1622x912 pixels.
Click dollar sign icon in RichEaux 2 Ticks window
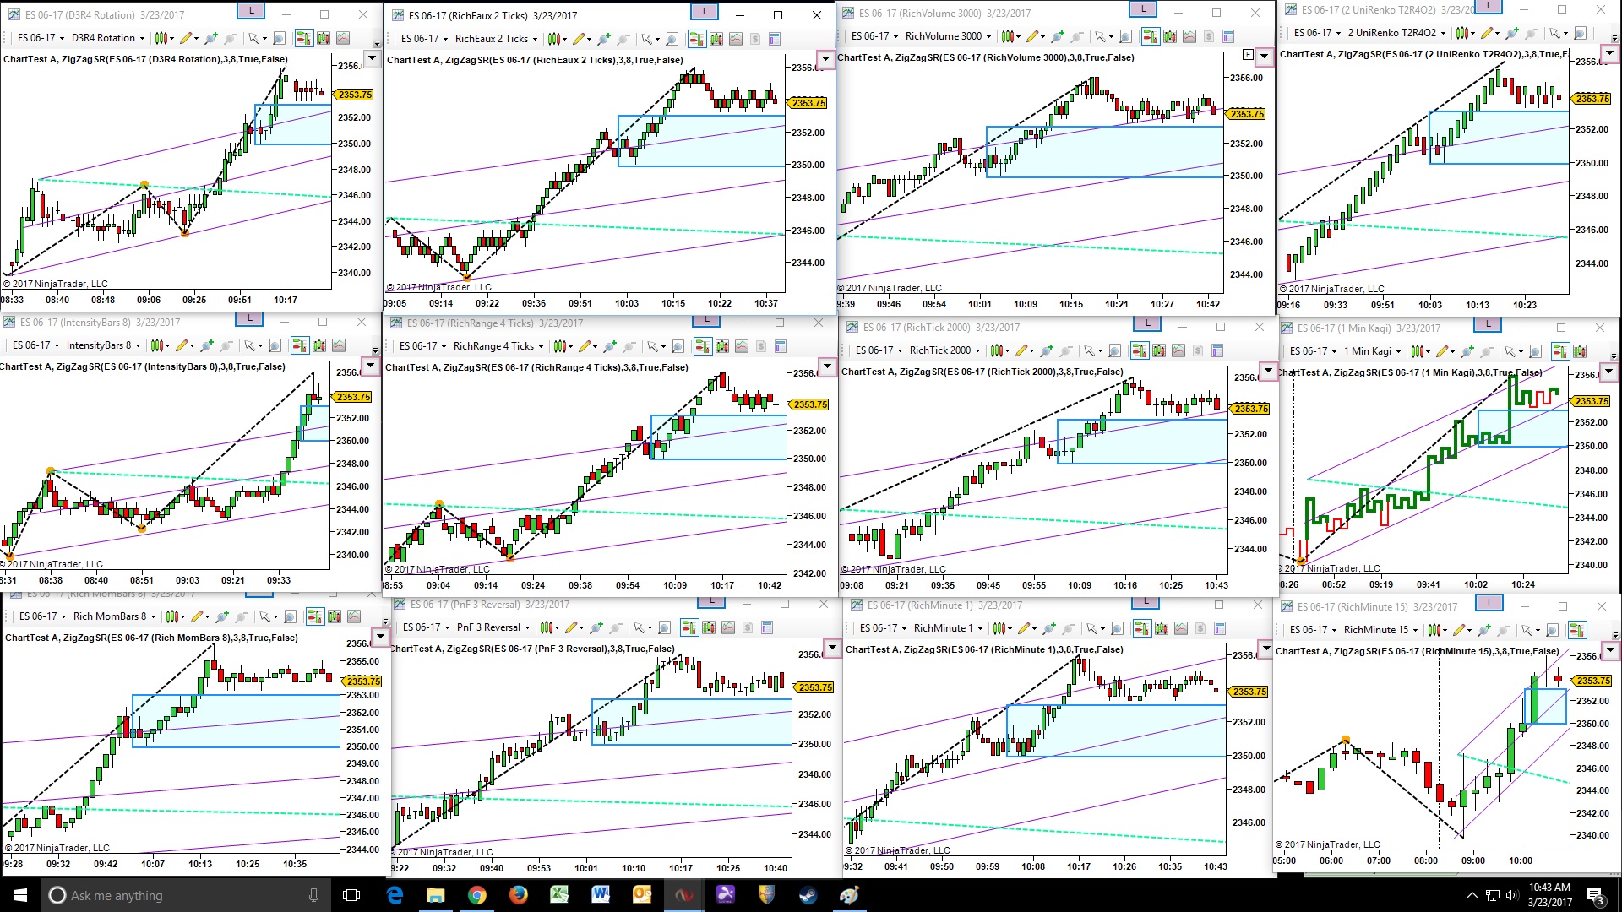coord(755,39)
